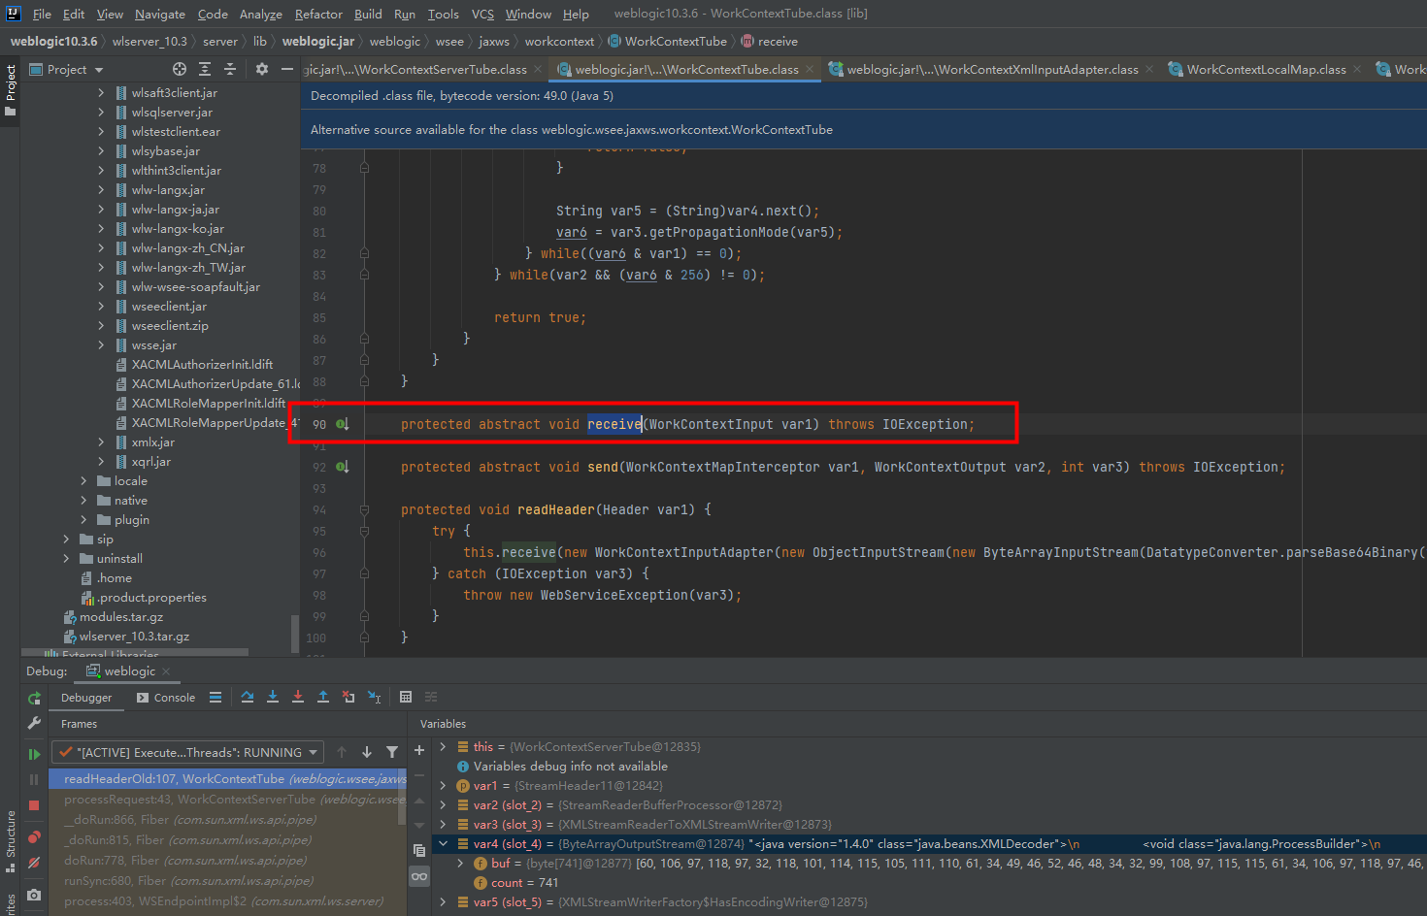Select runSync:680 Fiber stack frame
Viewport: 1427px width, 916px height.
coord(228,881)
